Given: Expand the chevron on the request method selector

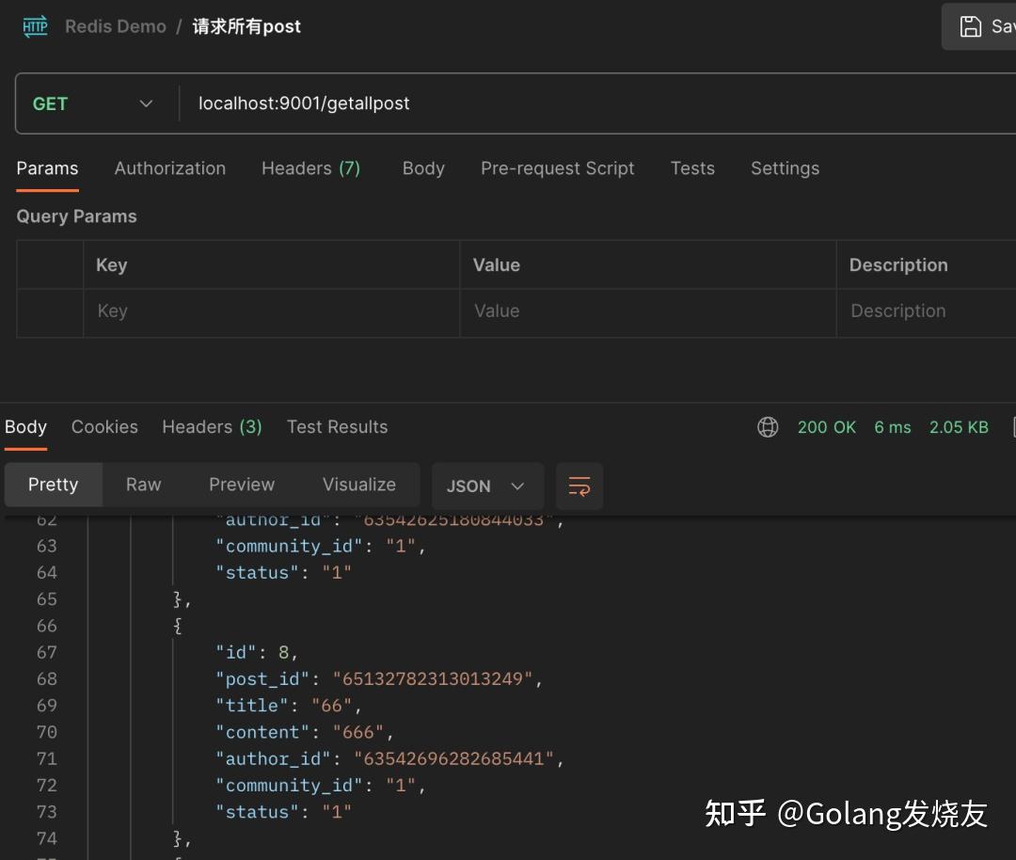Looking at the screenshot, I should 146,104.
